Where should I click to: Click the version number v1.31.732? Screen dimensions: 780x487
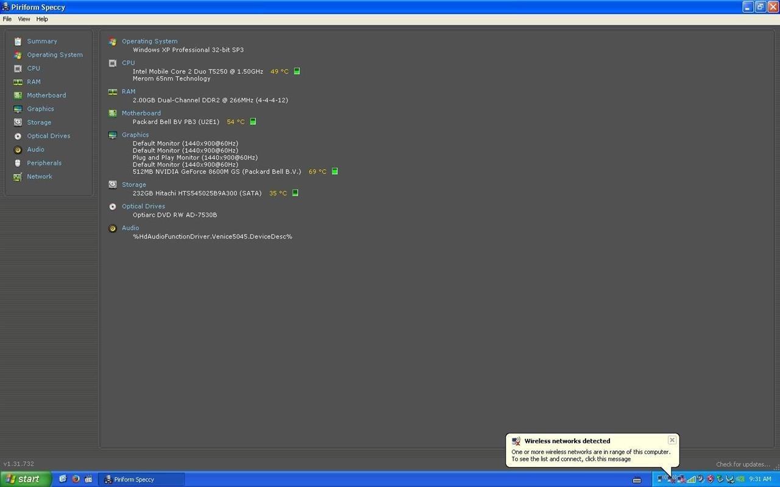click(19, 464)
